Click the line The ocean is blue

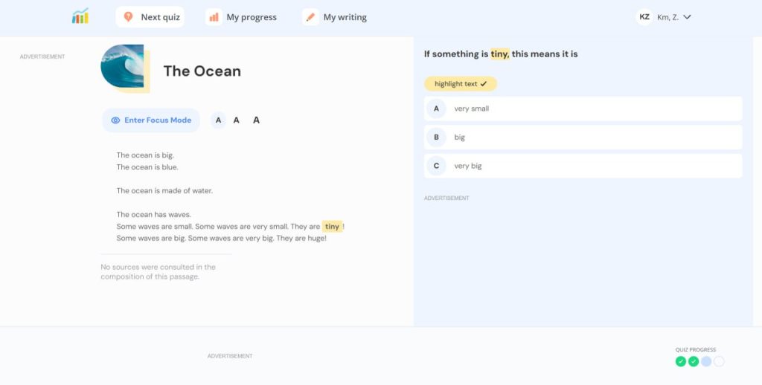coord(147,167)
